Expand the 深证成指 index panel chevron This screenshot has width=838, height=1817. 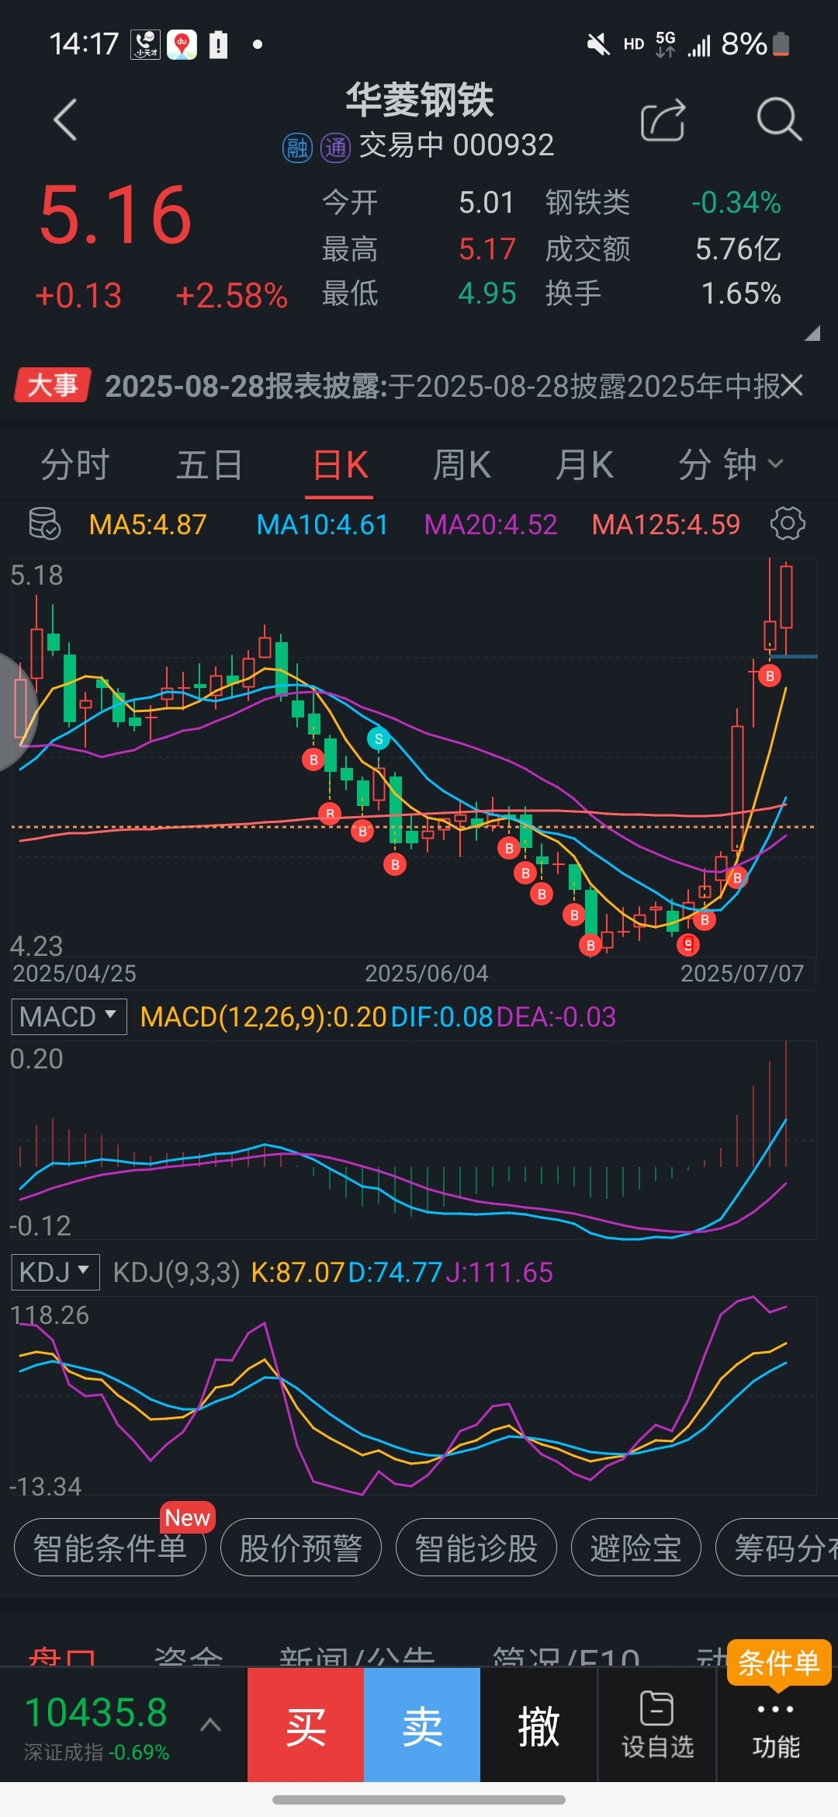coord(210,1725)
